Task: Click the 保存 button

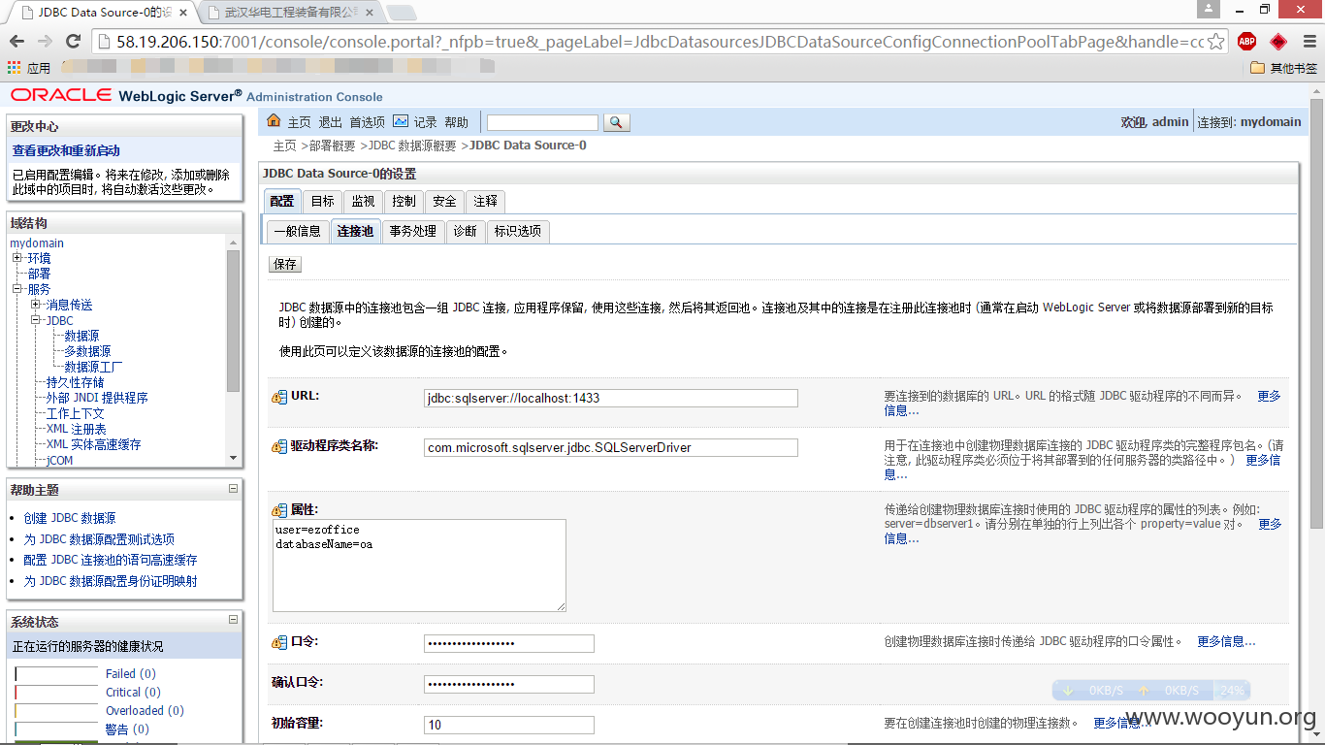Action: click(285, 264)
